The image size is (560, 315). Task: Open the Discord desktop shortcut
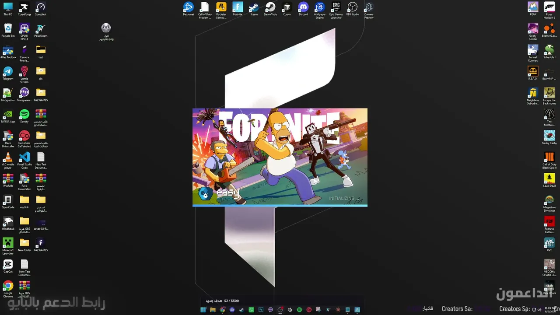(303, 9)
